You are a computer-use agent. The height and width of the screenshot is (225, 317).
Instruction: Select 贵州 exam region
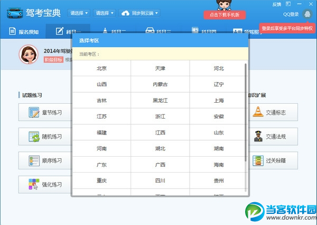coord(219,181)
